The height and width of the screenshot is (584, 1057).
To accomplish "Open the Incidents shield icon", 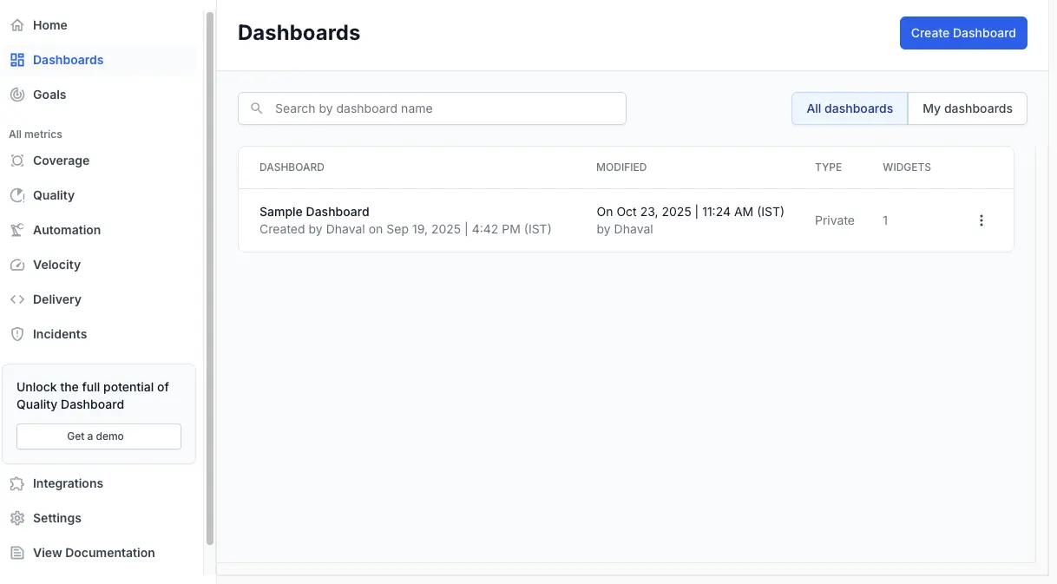I will [15, 334].
